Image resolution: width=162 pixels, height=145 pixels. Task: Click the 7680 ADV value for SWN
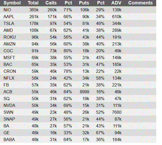click(117, 112)
